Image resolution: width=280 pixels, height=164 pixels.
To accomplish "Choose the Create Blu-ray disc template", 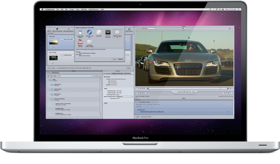I will 89,33.
